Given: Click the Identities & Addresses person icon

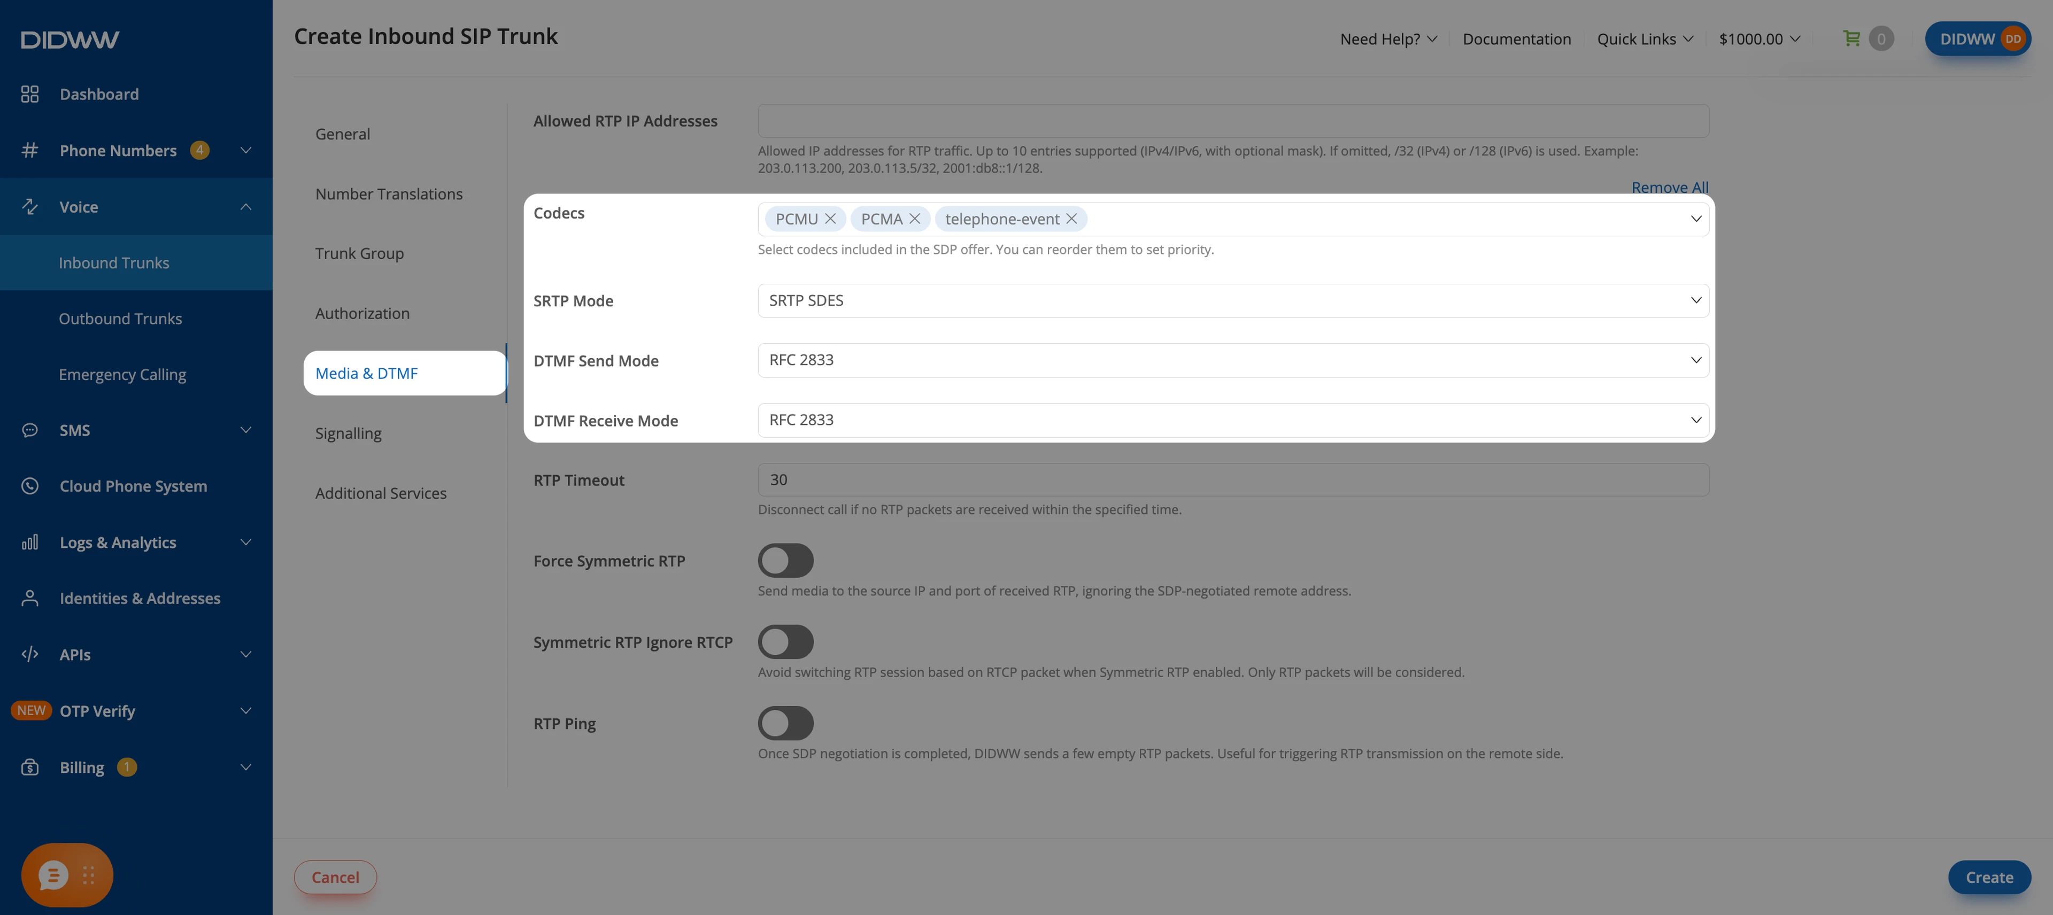Looking at the screenshot, I should click(x=29, y=599).
